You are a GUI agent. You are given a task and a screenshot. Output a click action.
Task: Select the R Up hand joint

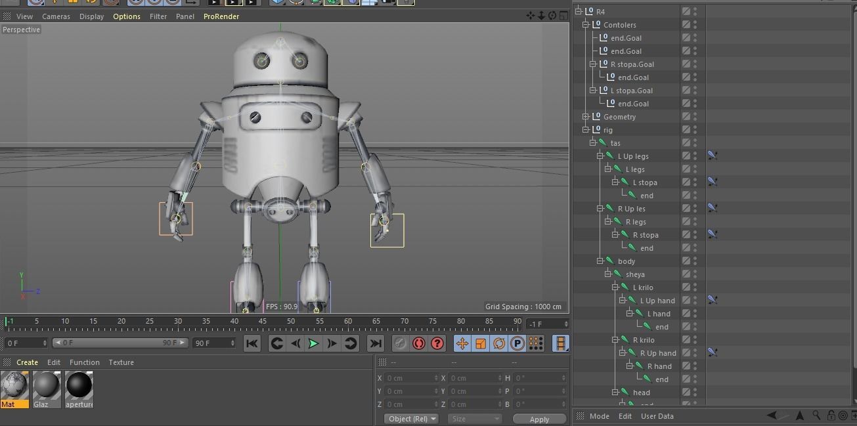click(x=658, y=353)
